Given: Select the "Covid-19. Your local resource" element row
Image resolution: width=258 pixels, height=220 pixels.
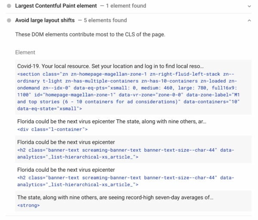Looking at the screenshot, I should pyautogui.click(x=111, y=67).
